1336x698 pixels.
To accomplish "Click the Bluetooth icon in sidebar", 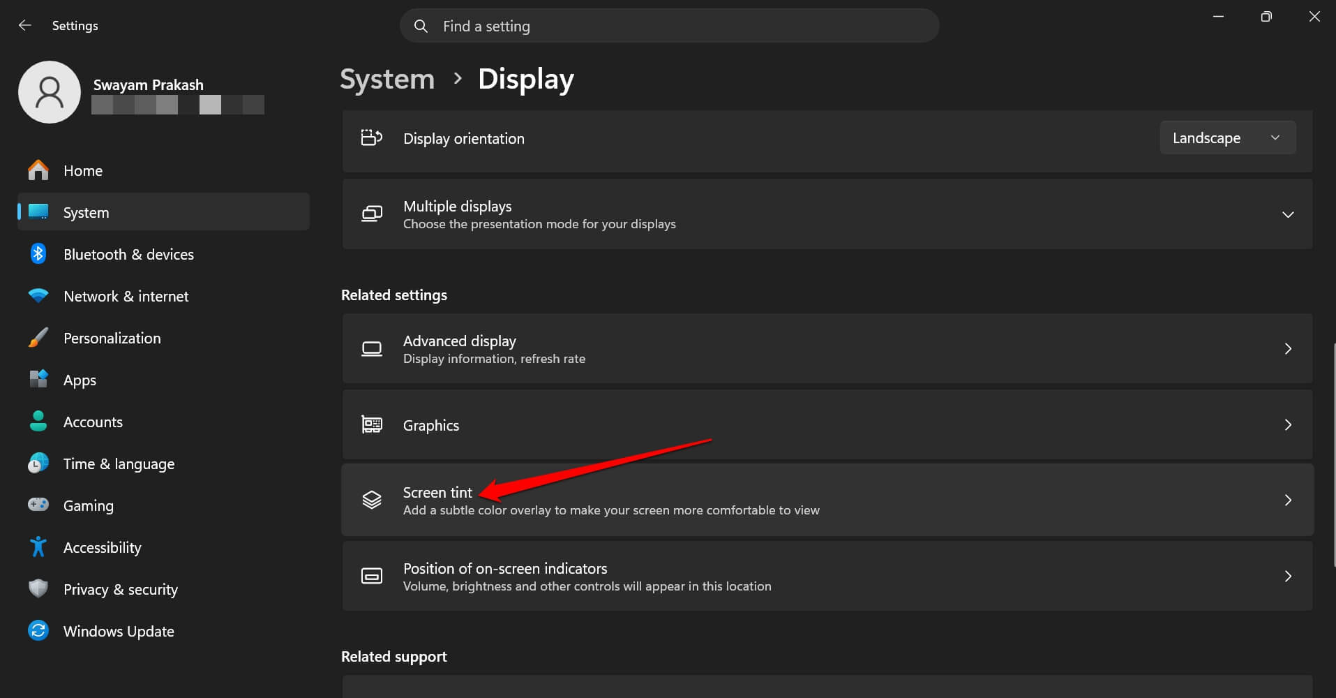I will [38, 253].
